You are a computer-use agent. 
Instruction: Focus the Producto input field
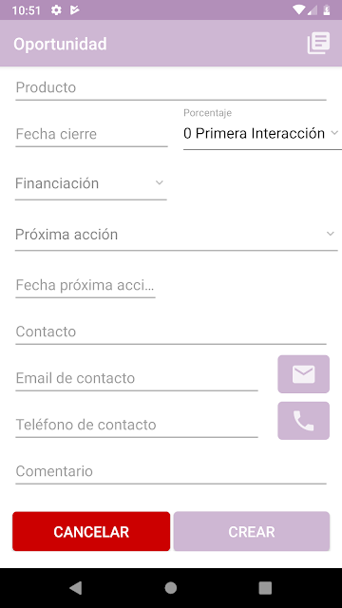coord(171,87)
